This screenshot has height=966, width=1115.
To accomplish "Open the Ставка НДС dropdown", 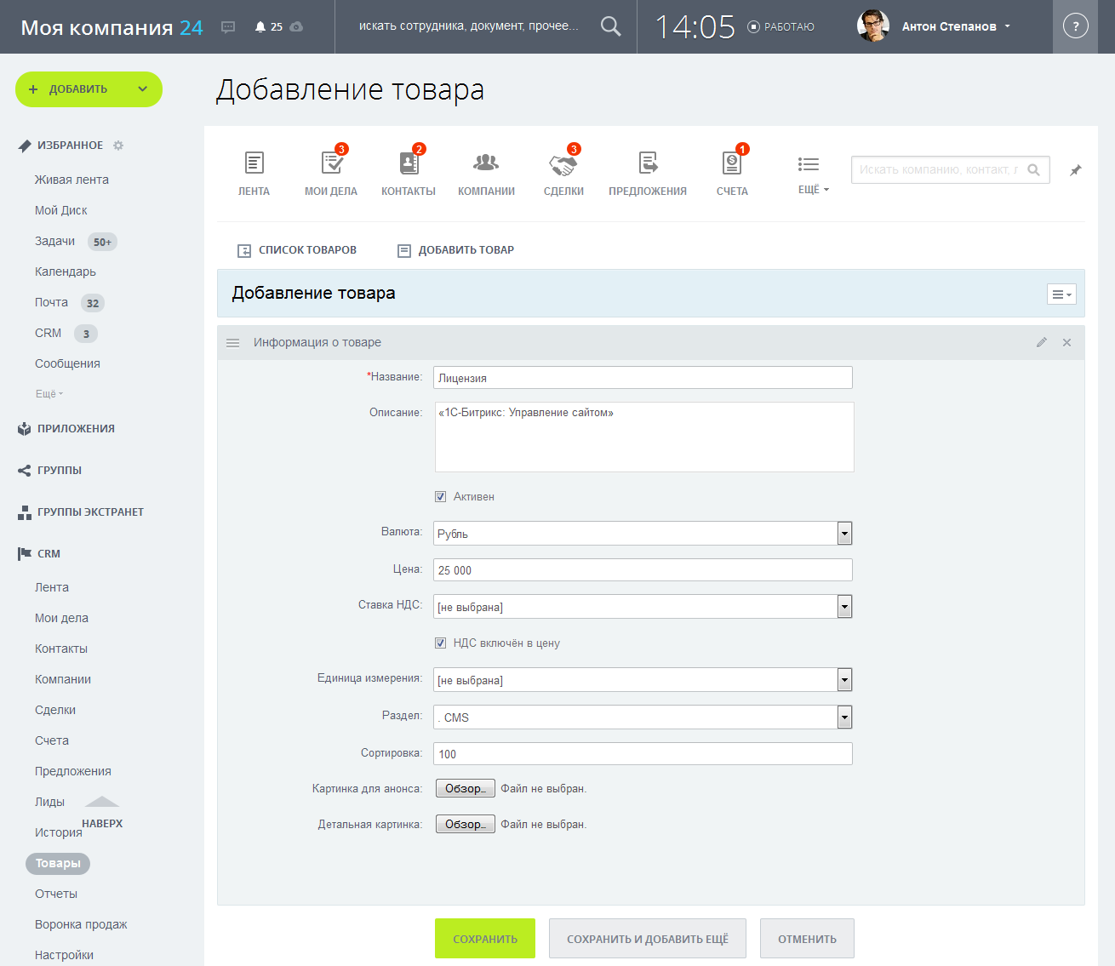I will click(x=643, y=607).
